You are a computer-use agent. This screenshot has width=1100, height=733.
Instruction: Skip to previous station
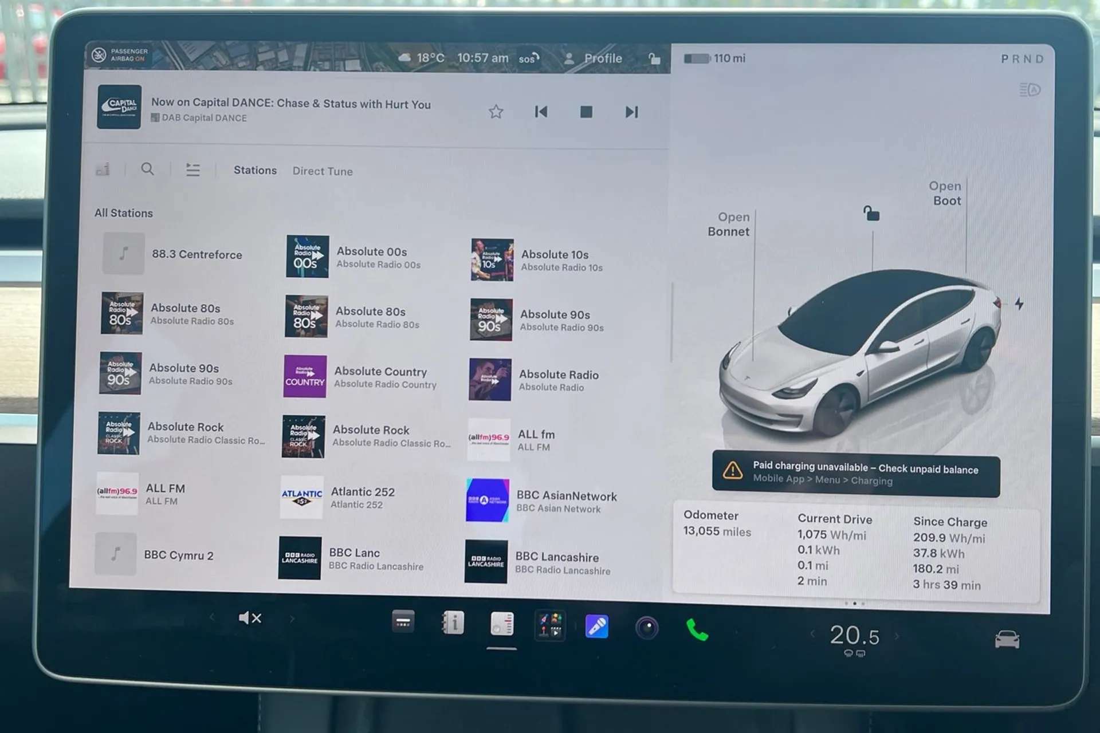click(x=541, y=112)
